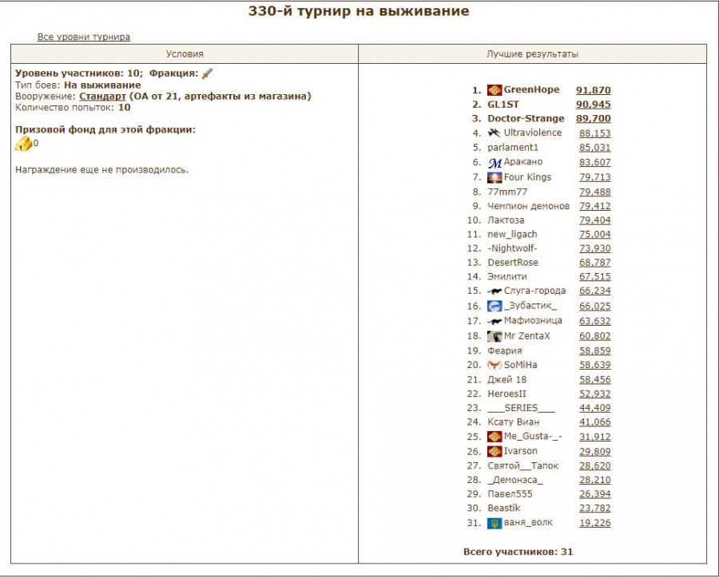Open parlament1 player profile
Viewport: 719px width, 578px height.
pos(513,148)
